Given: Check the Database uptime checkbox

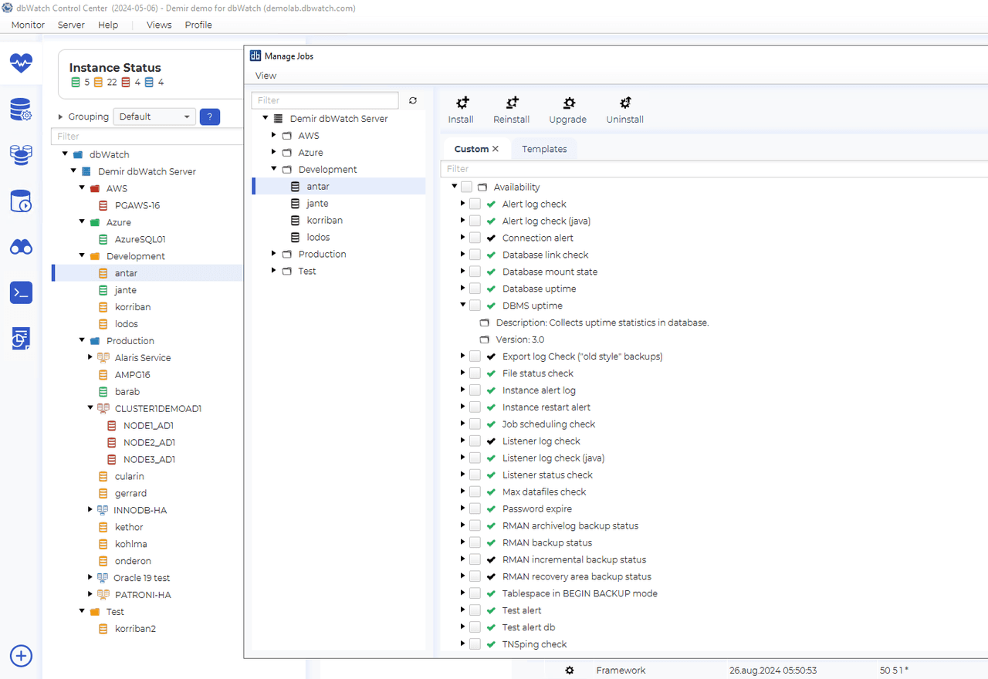Looking at the screenshot, I should coord(475,289).
